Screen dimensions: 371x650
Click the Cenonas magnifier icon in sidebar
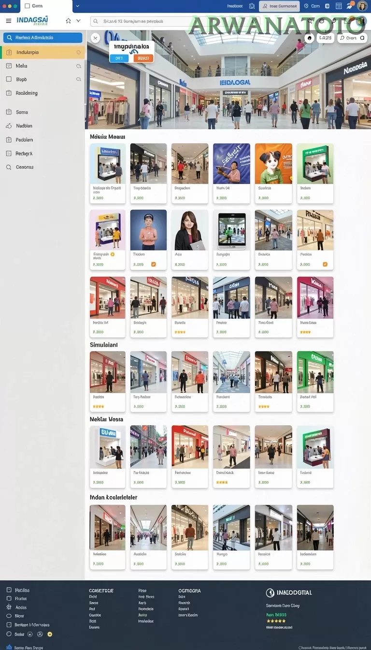(x=9, y=167)
